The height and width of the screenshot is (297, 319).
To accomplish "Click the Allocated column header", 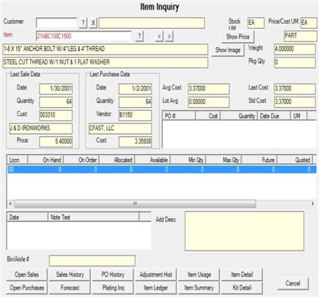I will [117, 160].
